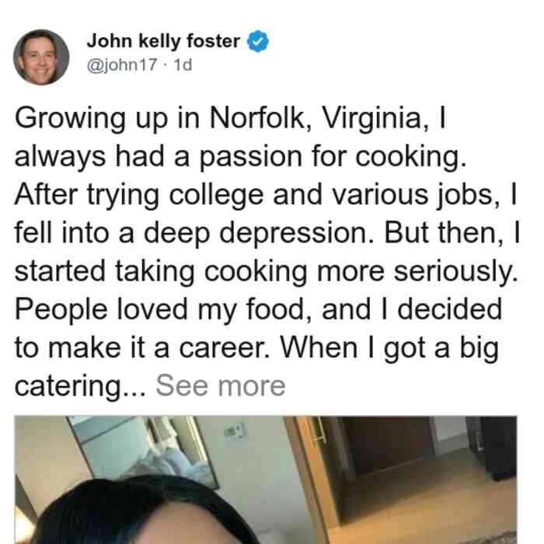Open the 1d timestamp of the post
Viewport: 544px width, 544px height.
coord(183,65)
